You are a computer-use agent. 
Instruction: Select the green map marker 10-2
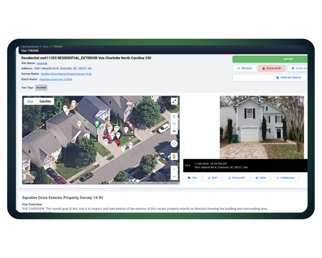(123, 143)
